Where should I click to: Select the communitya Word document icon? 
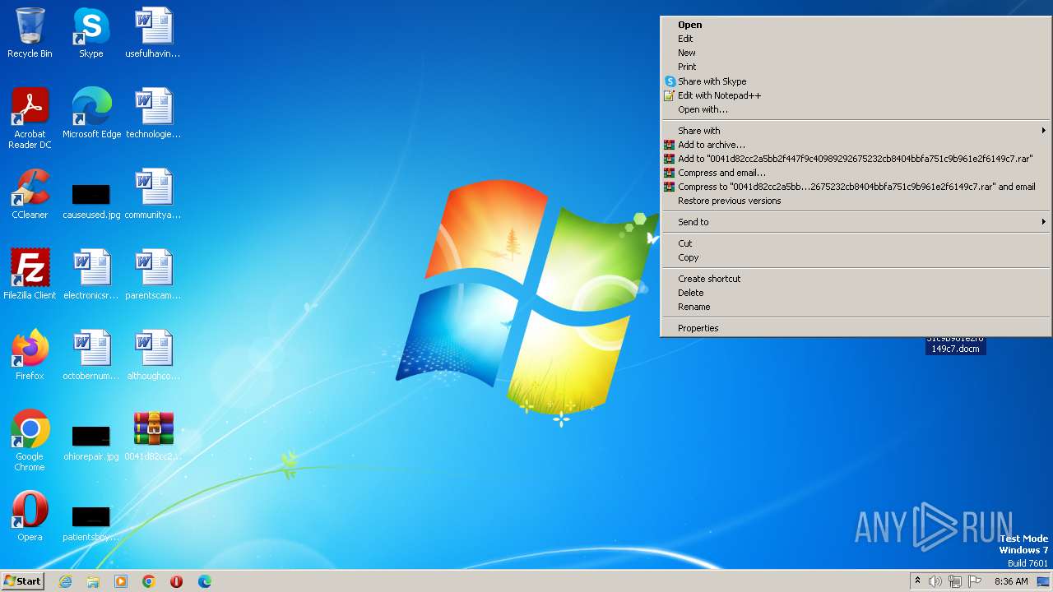coord(153,194)
